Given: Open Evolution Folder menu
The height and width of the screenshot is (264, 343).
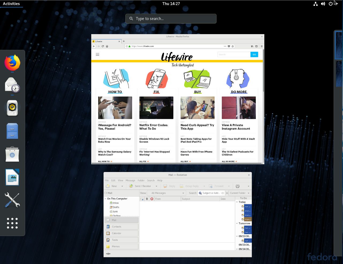Looking at the screenshot, I should point(141,181).
